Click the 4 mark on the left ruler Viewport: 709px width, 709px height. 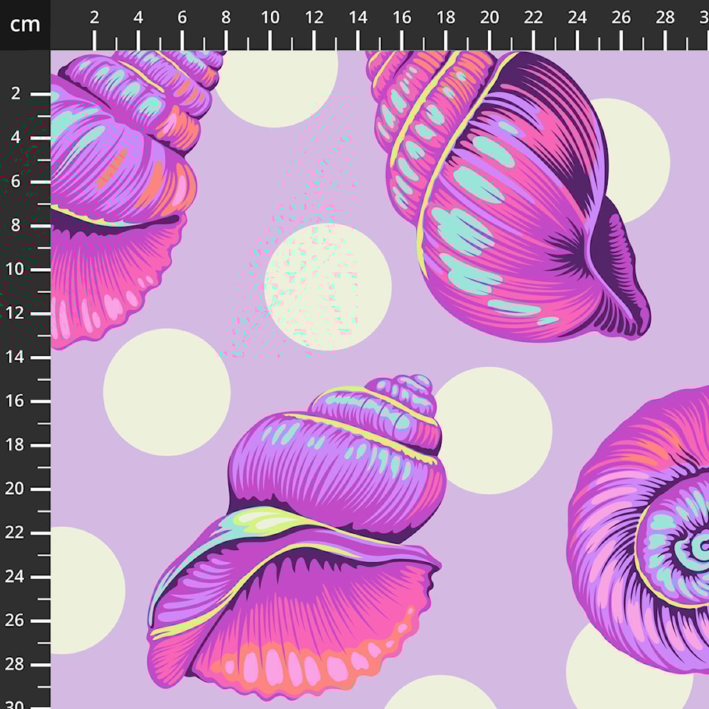[x=16, y=138]
